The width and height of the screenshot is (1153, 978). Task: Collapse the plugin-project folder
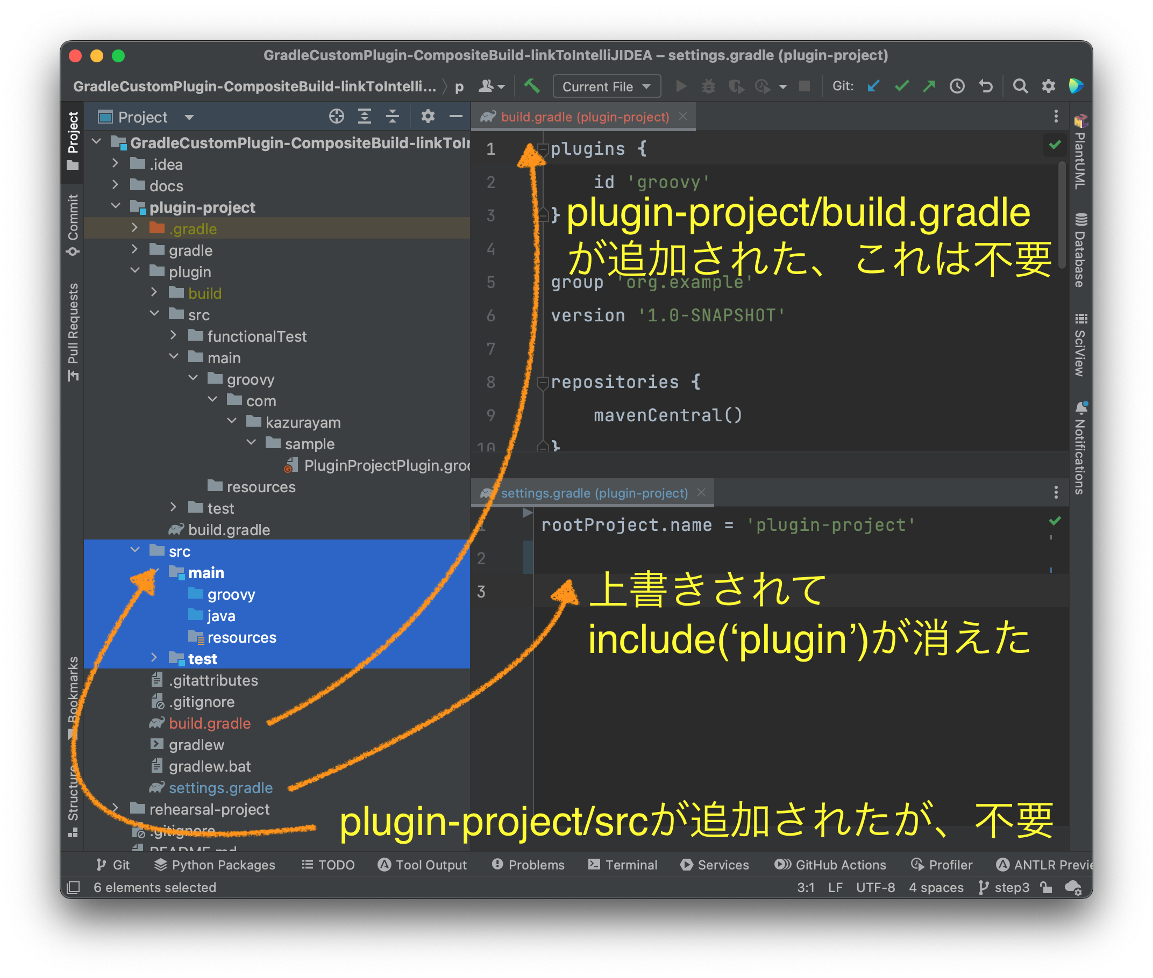[x=115, y=206]
